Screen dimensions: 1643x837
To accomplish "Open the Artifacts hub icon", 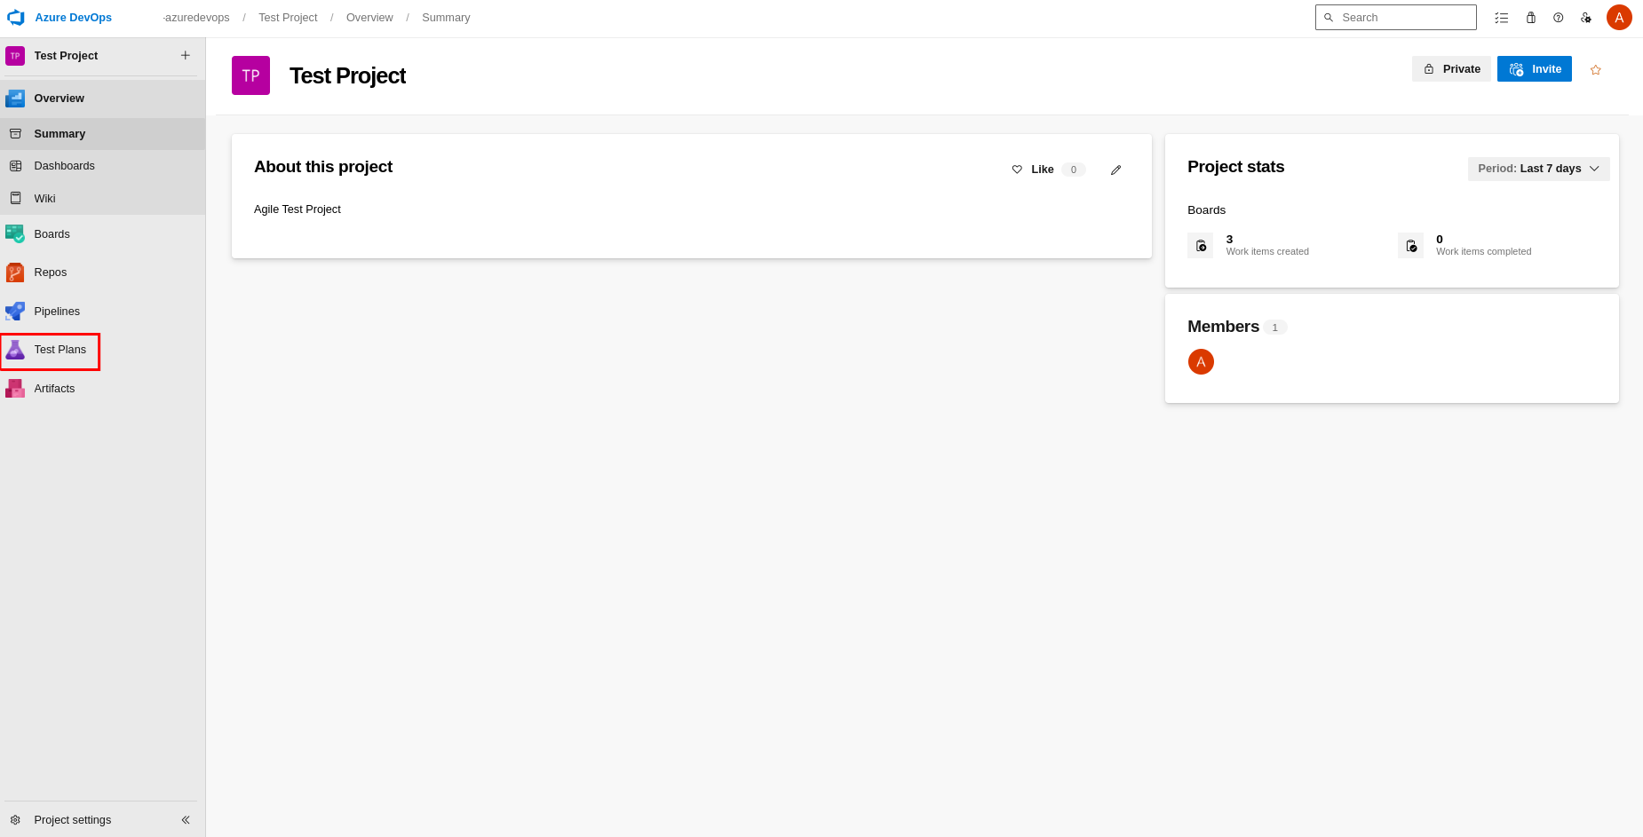I will pos(15,389).
